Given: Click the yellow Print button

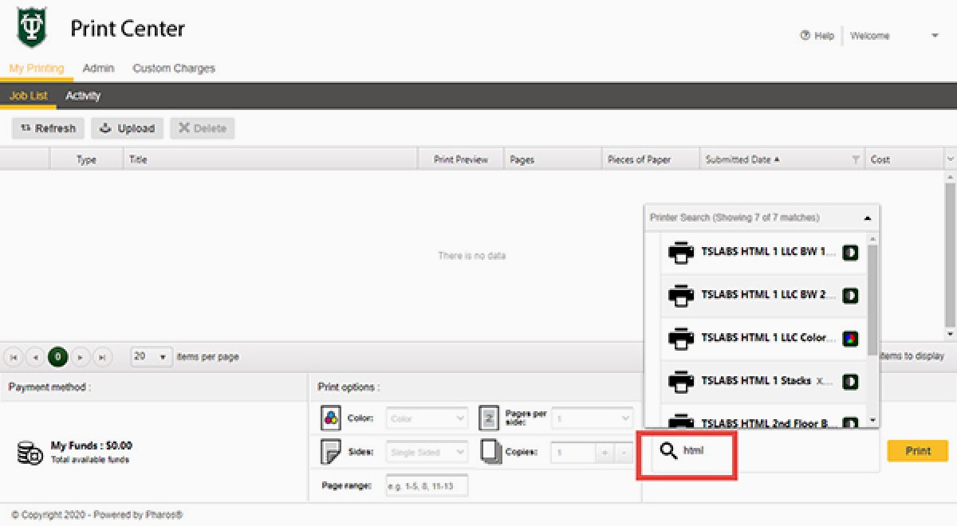Looking at the screenshot, I should pyautogui.click(x=917, y=450).
